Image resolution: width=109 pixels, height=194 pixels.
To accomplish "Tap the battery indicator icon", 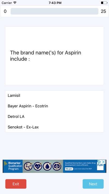I will (x=104, y=3).
